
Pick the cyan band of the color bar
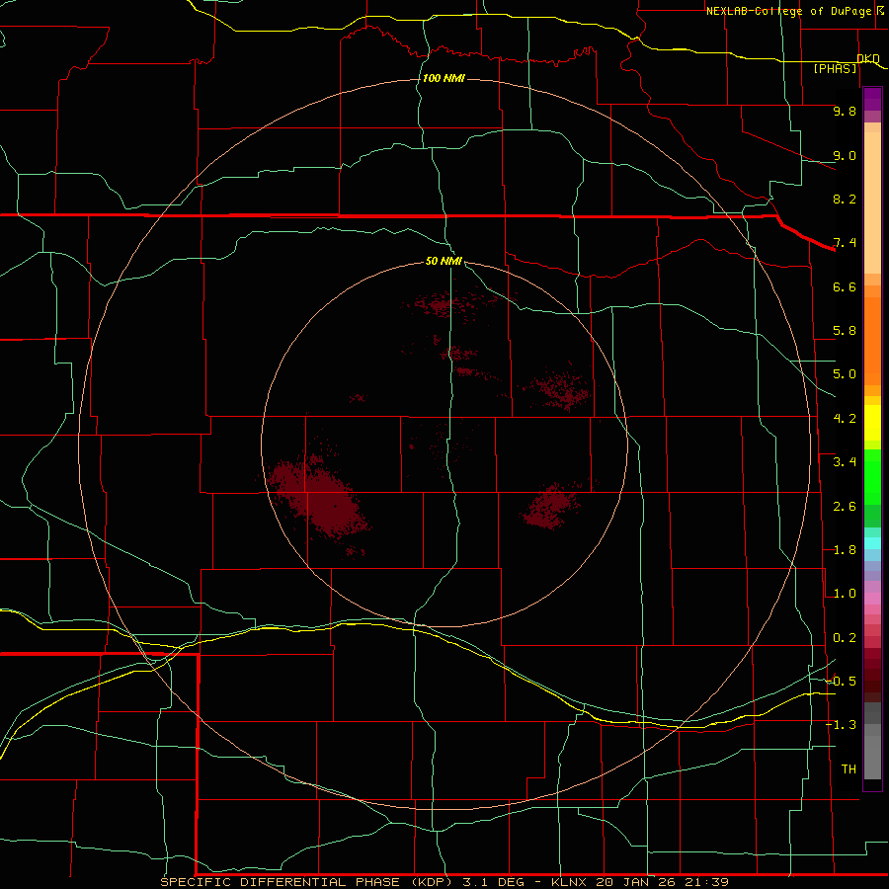click(872, 543)
